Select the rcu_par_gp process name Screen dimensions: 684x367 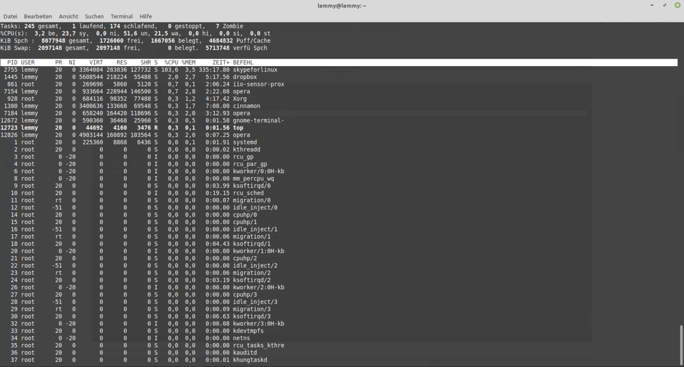pyautogui.click(x=250, y=164)
